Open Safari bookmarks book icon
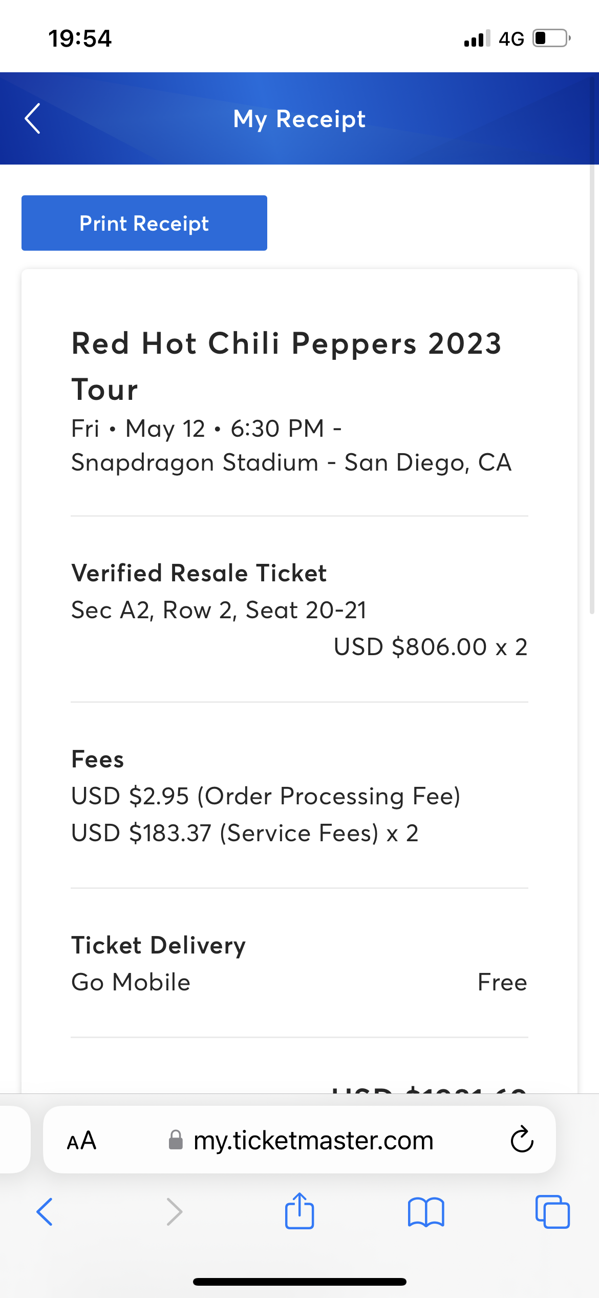The width and height of the screenshot is (599, 1298). click(426, 1212)
